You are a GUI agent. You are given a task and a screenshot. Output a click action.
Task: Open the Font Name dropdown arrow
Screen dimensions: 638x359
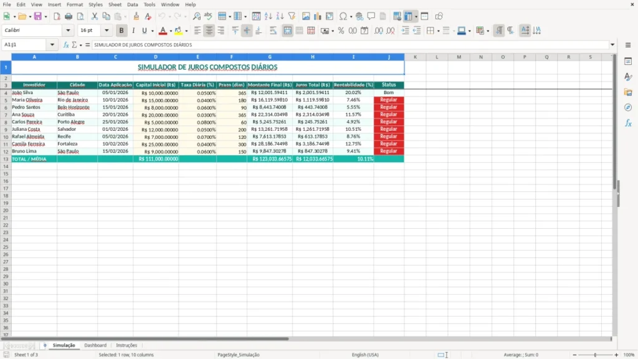point(68,30)
